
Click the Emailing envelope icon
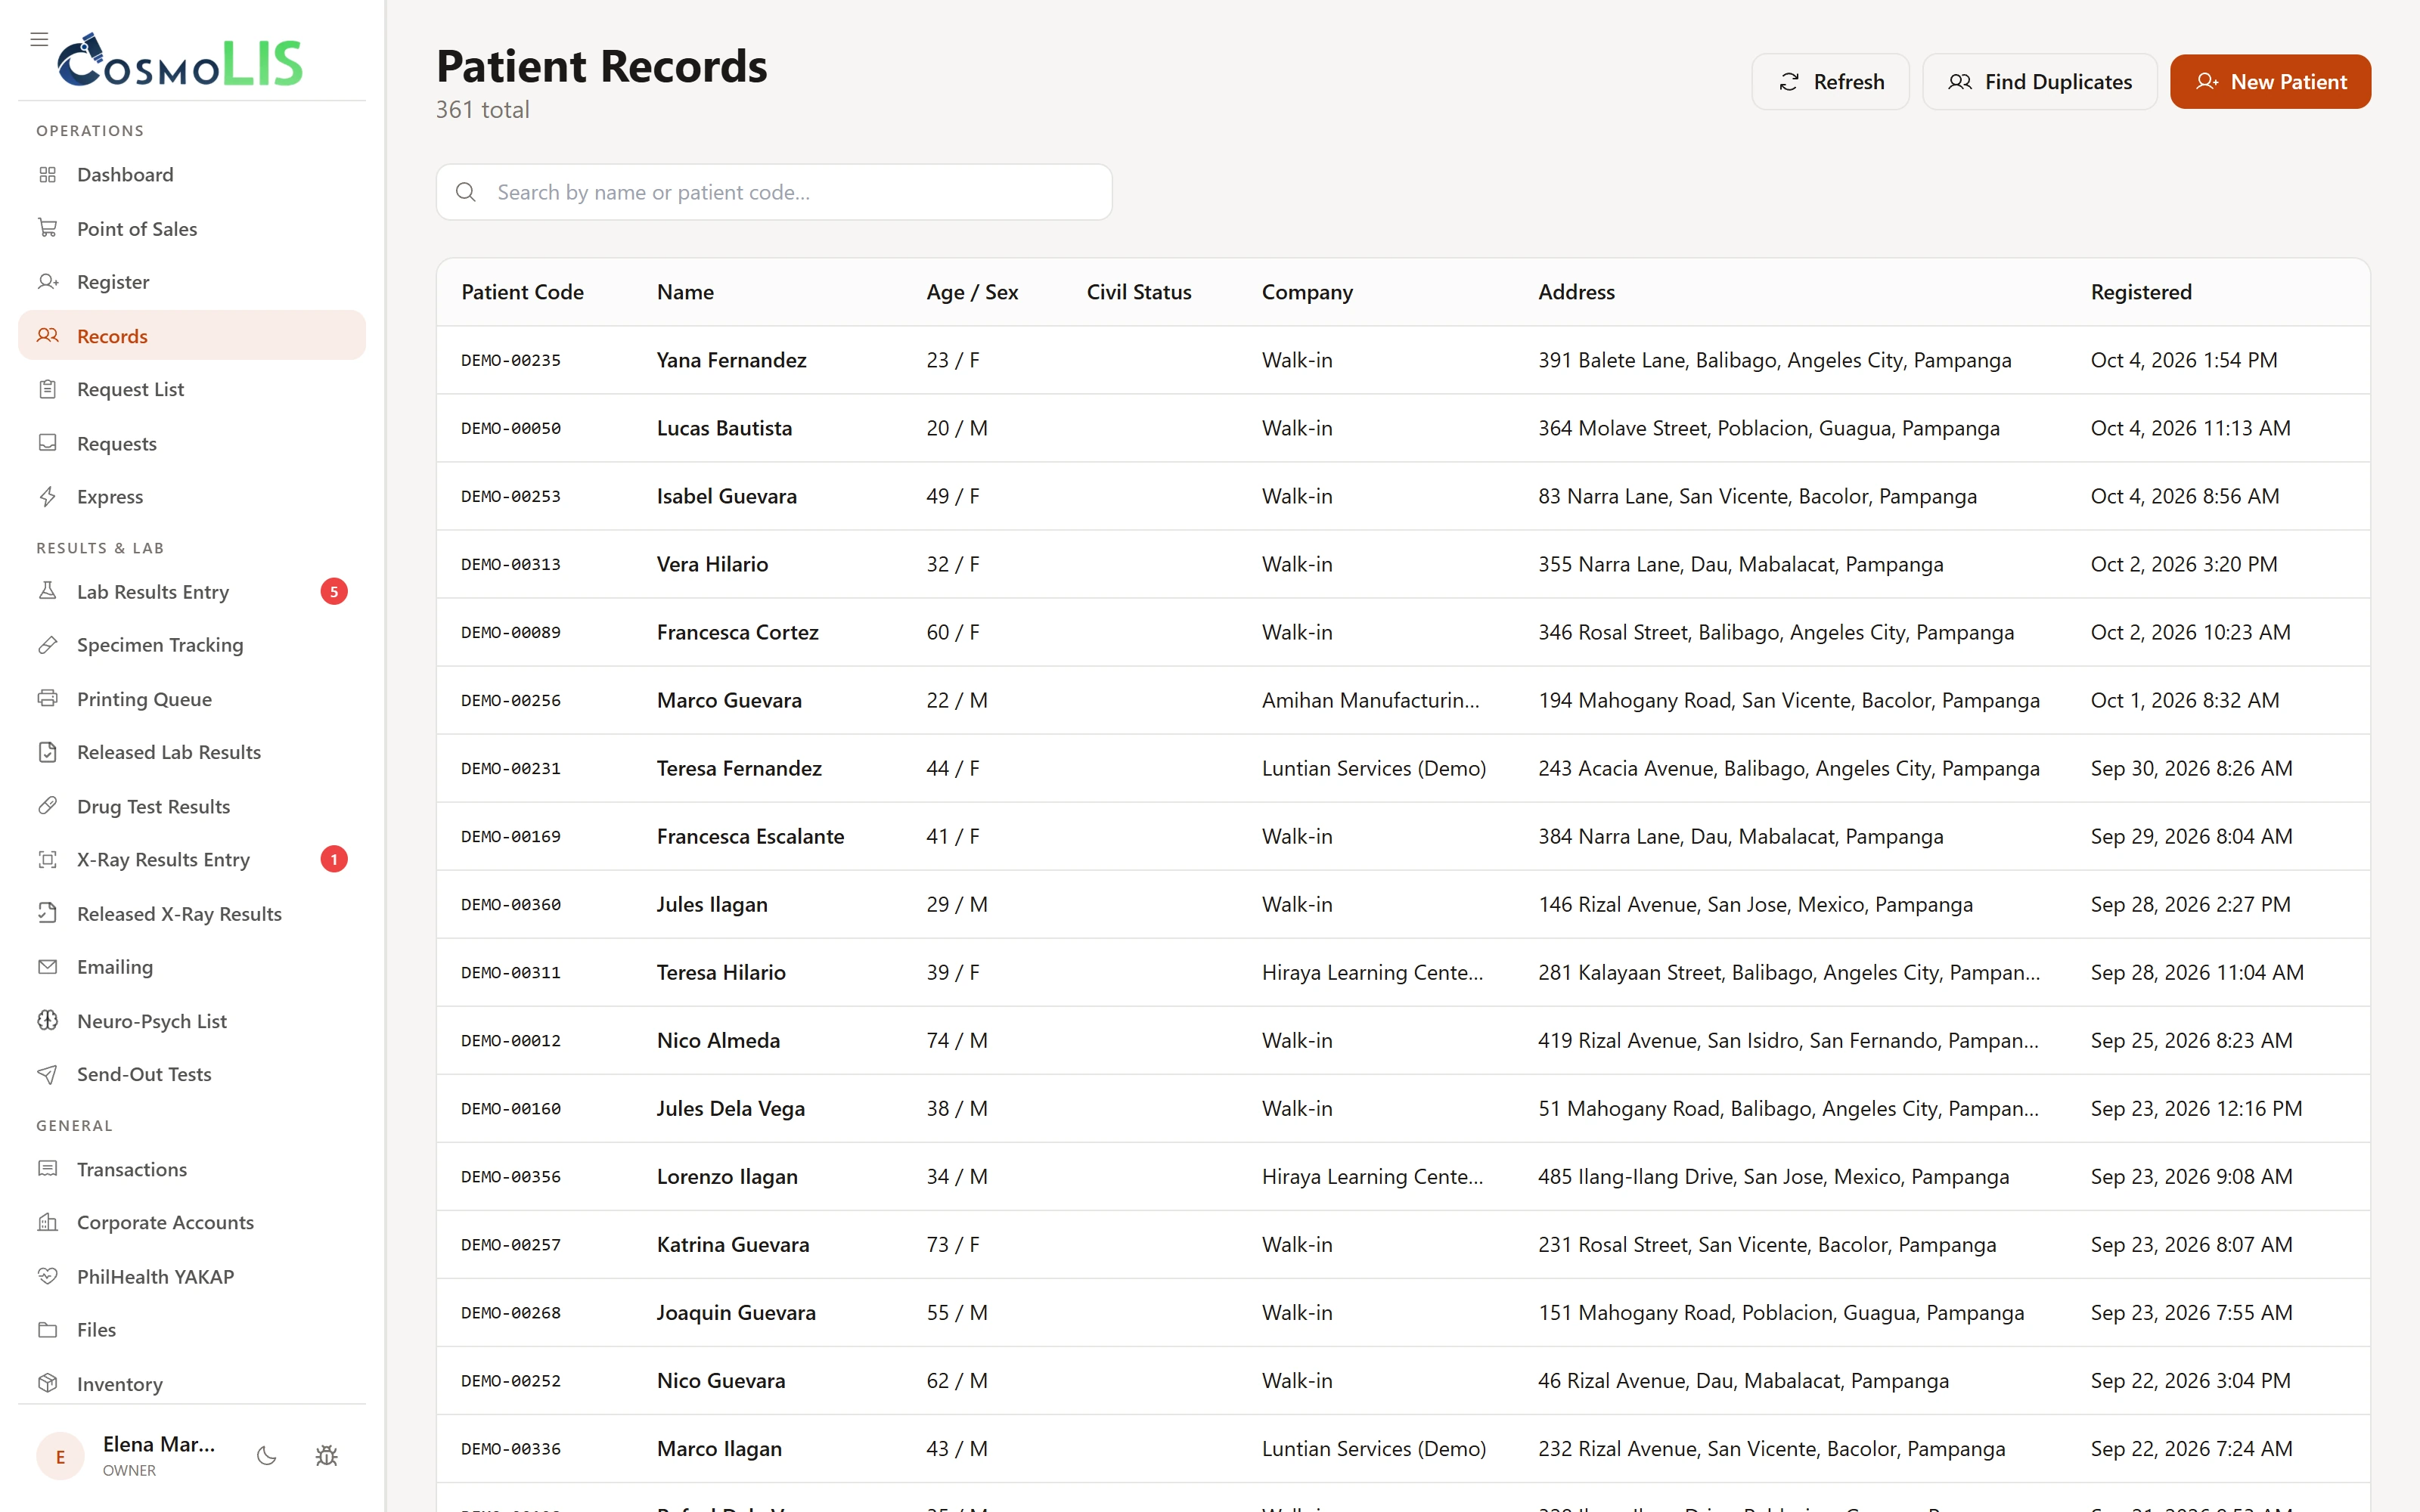(x=47, y=966)
